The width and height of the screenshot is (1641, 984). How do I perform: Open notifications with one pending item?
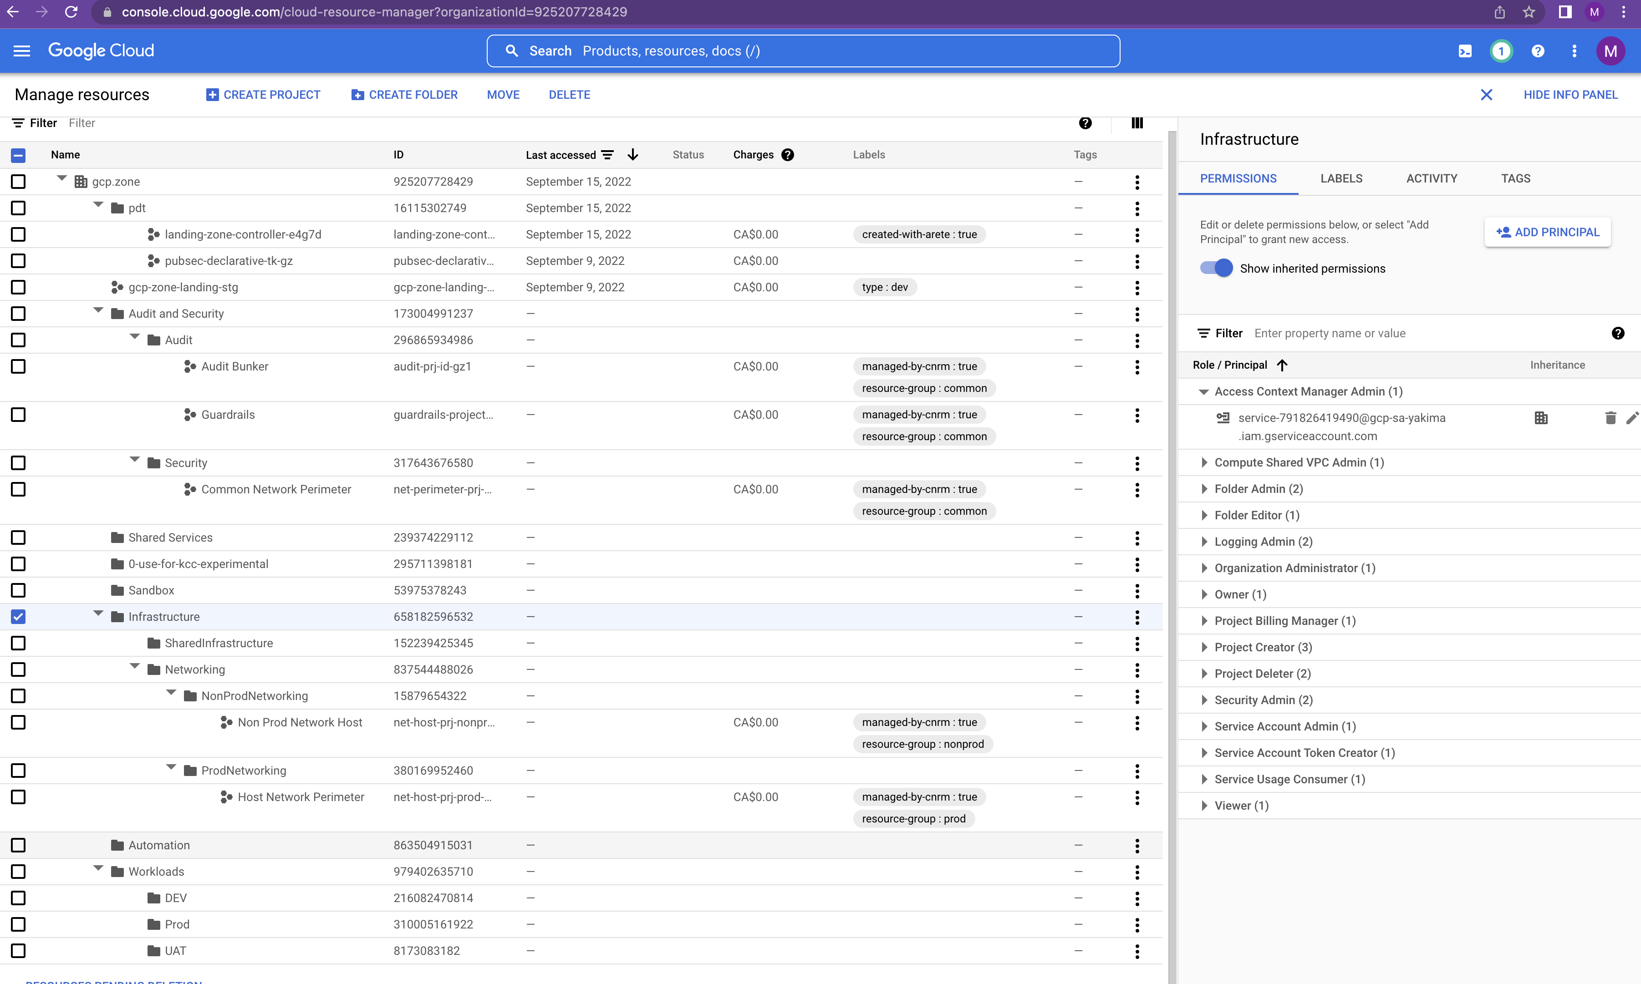coord(1501,51)
